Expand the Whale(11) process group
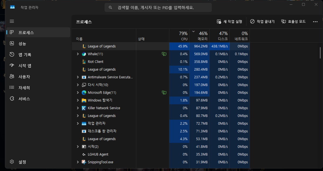The width and height of the screenshot is (323, 171). [78, 54]
